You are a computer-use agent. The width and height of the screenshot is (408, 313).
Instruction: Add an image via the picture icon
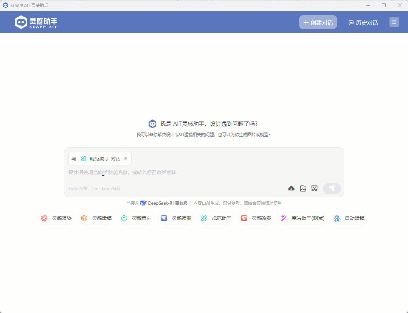click(303, 188)
